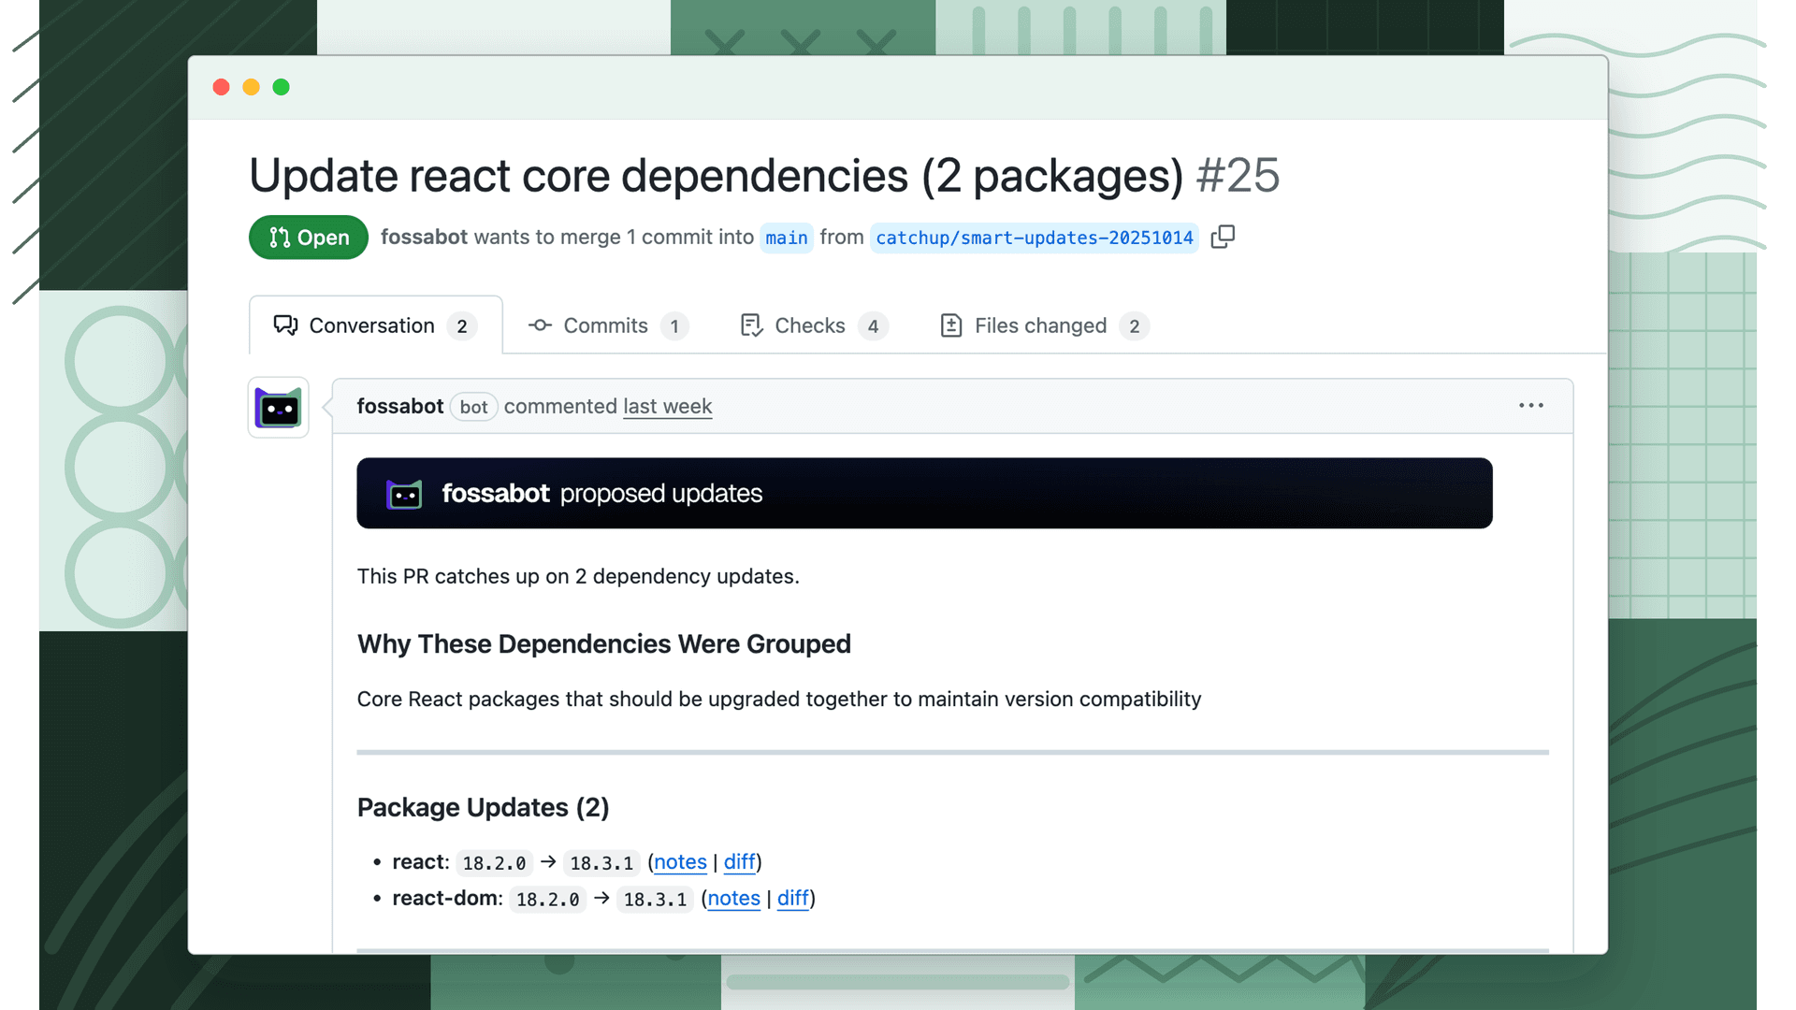Click the yellow minimize window button
This screenshot has height=1010, width=1796.
[x=252, y=87]
